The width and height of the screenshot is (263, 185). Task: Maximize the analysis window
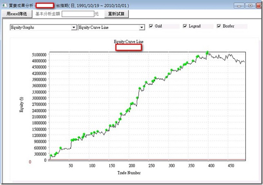click(250, 6)
